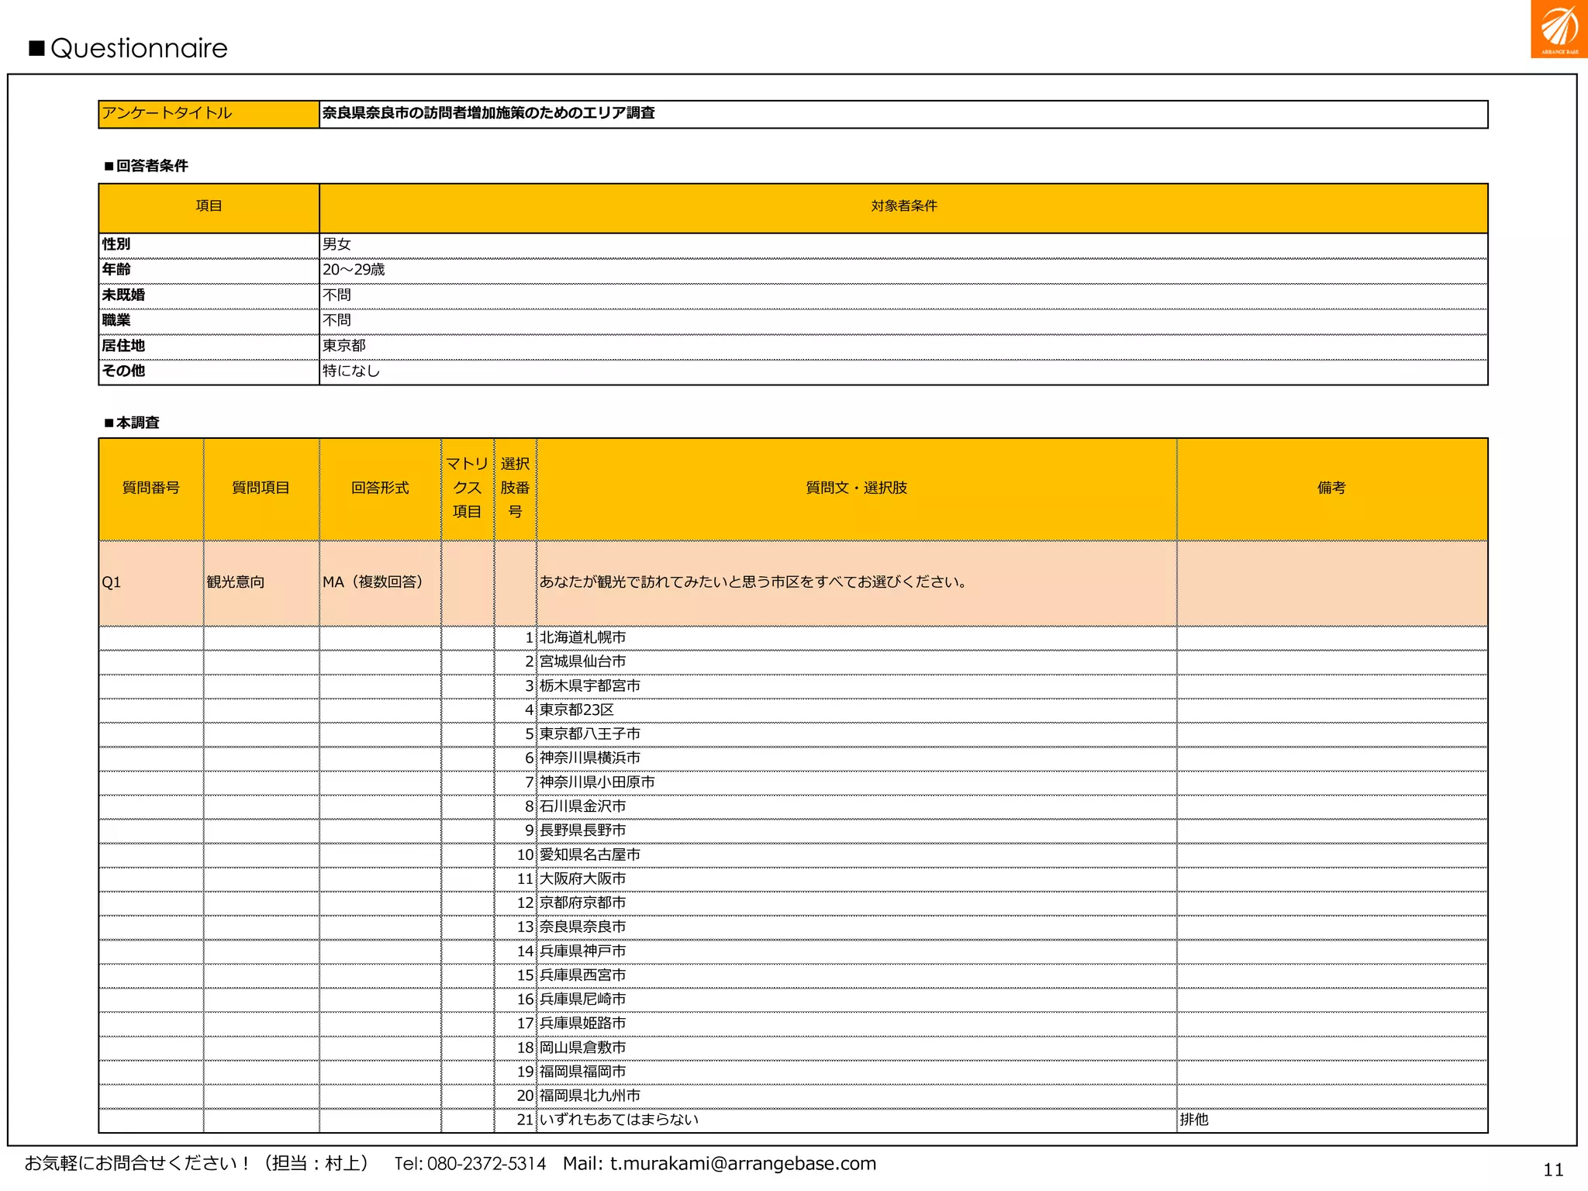Click the 質問番号 column header

coord(151,488)
